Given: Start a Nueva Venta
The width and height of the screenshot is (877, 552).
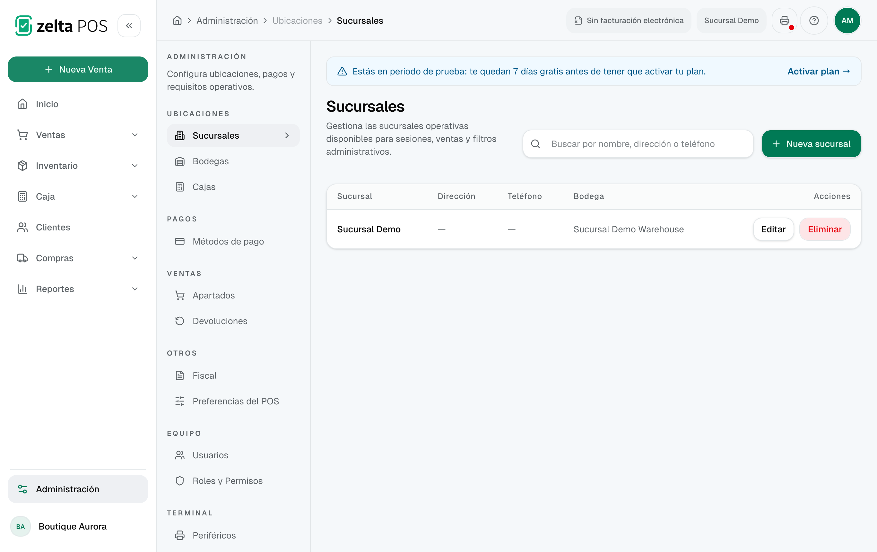Looking at the screenshot, I should [78, 69].
